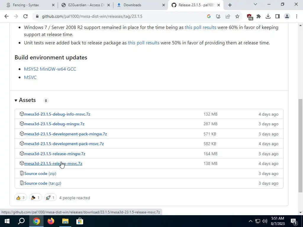The image size is (303, 227).
Task: Click the address bar URL
Action: [x=92, y=17]
